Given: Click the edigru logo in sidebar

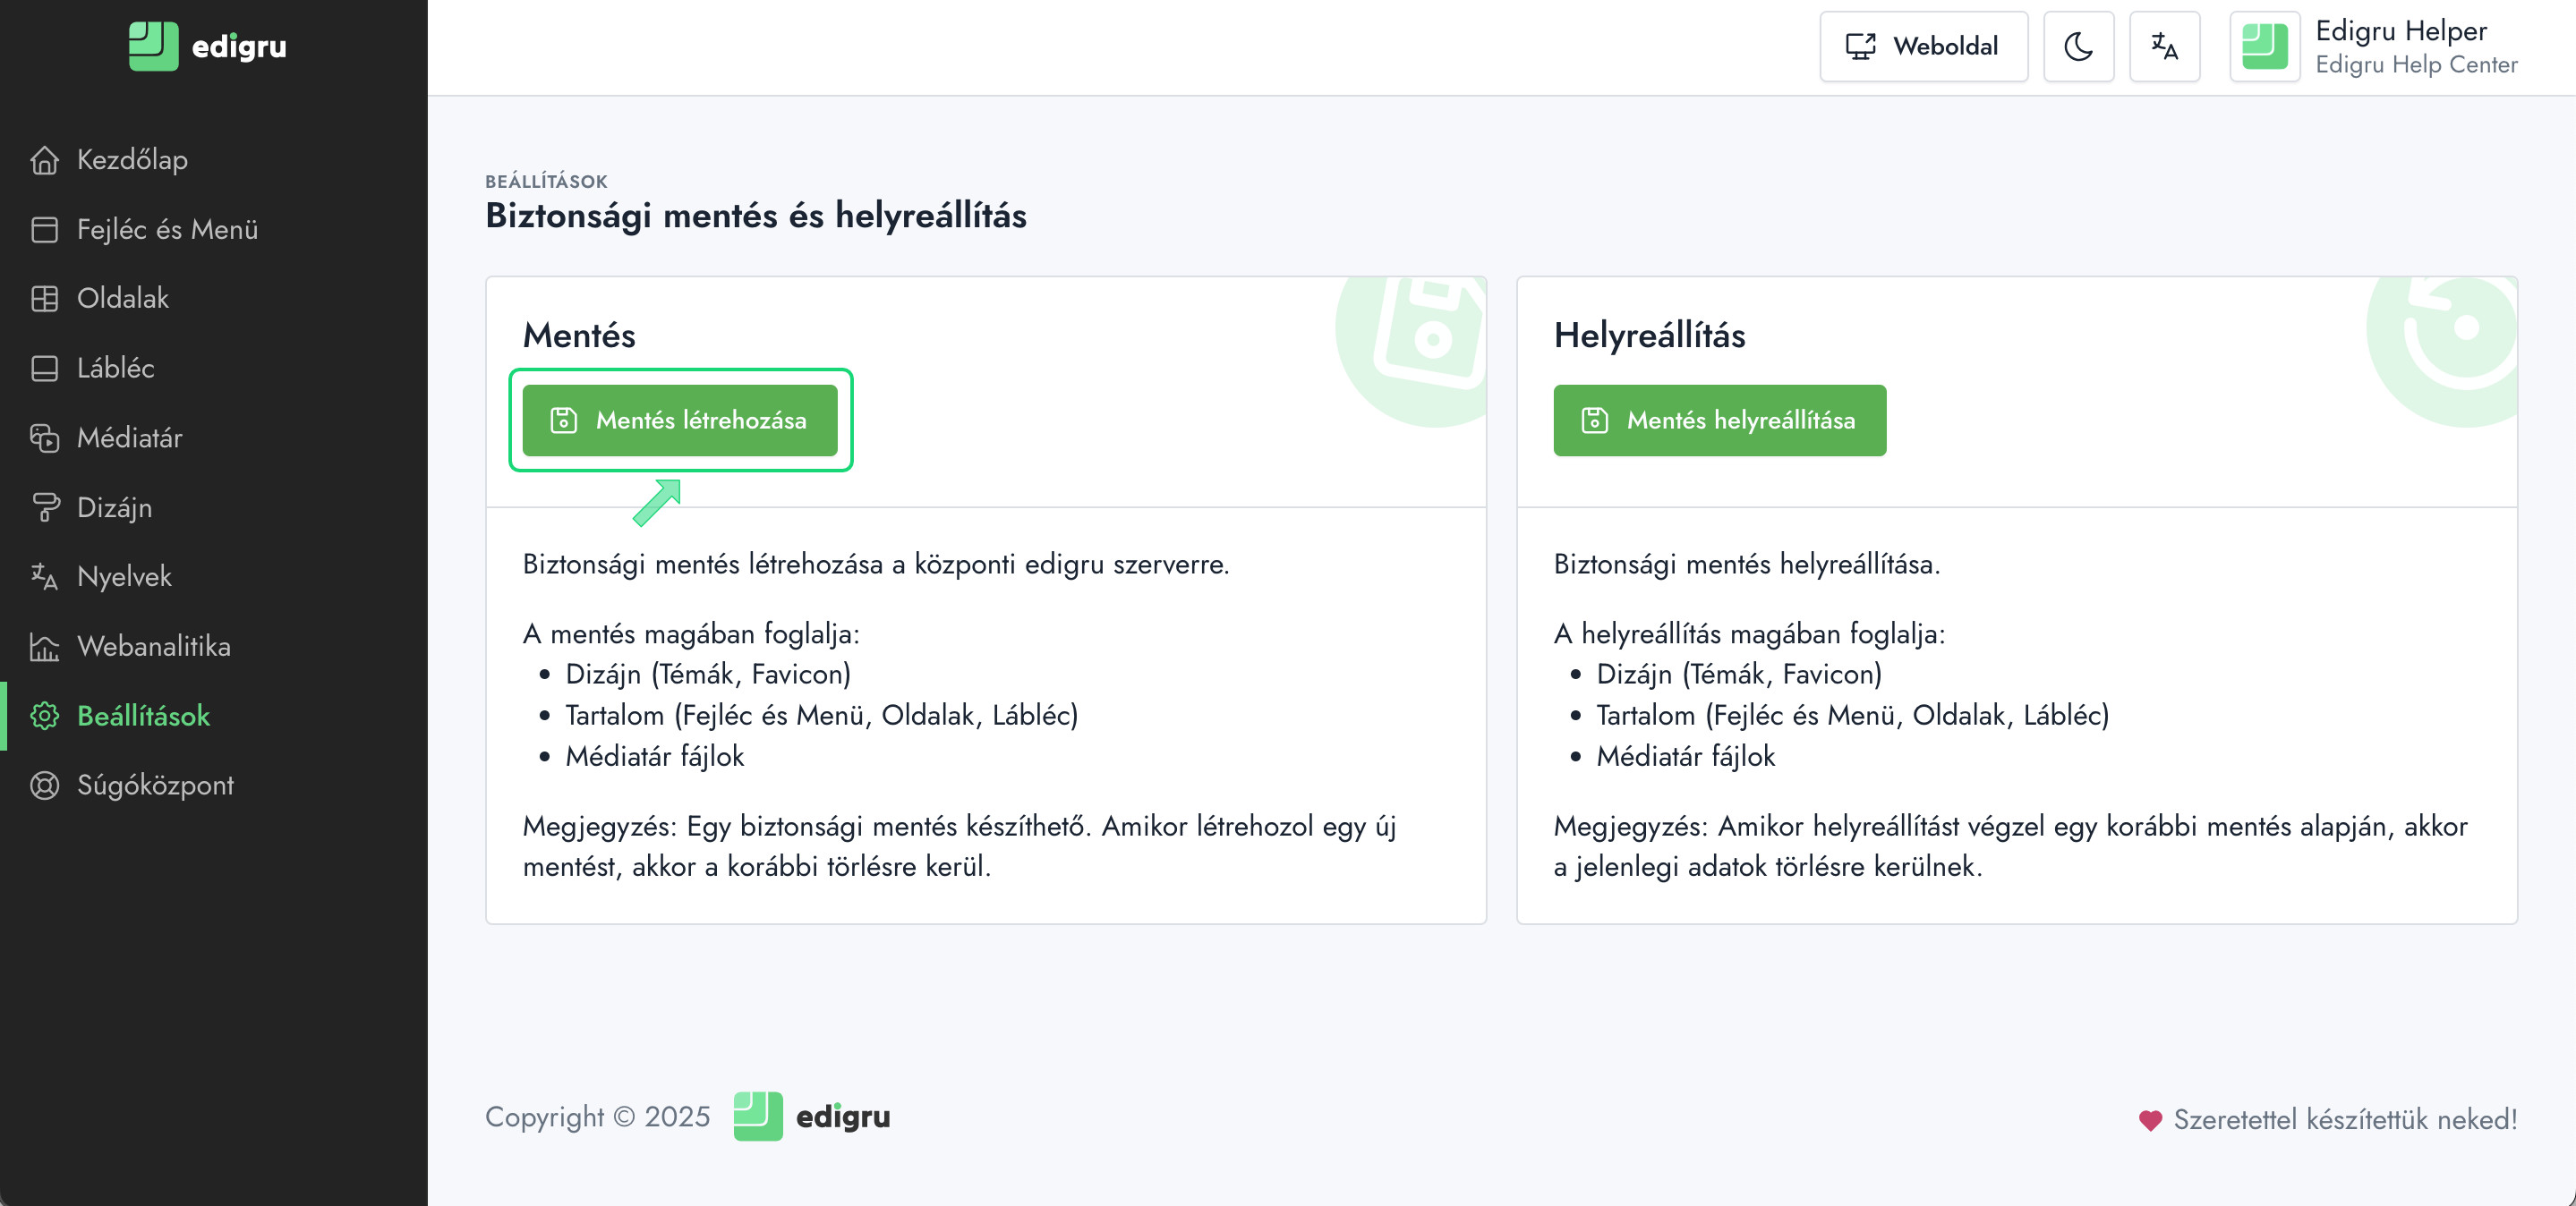Looking at the screenshot, I should coord(207,46).
